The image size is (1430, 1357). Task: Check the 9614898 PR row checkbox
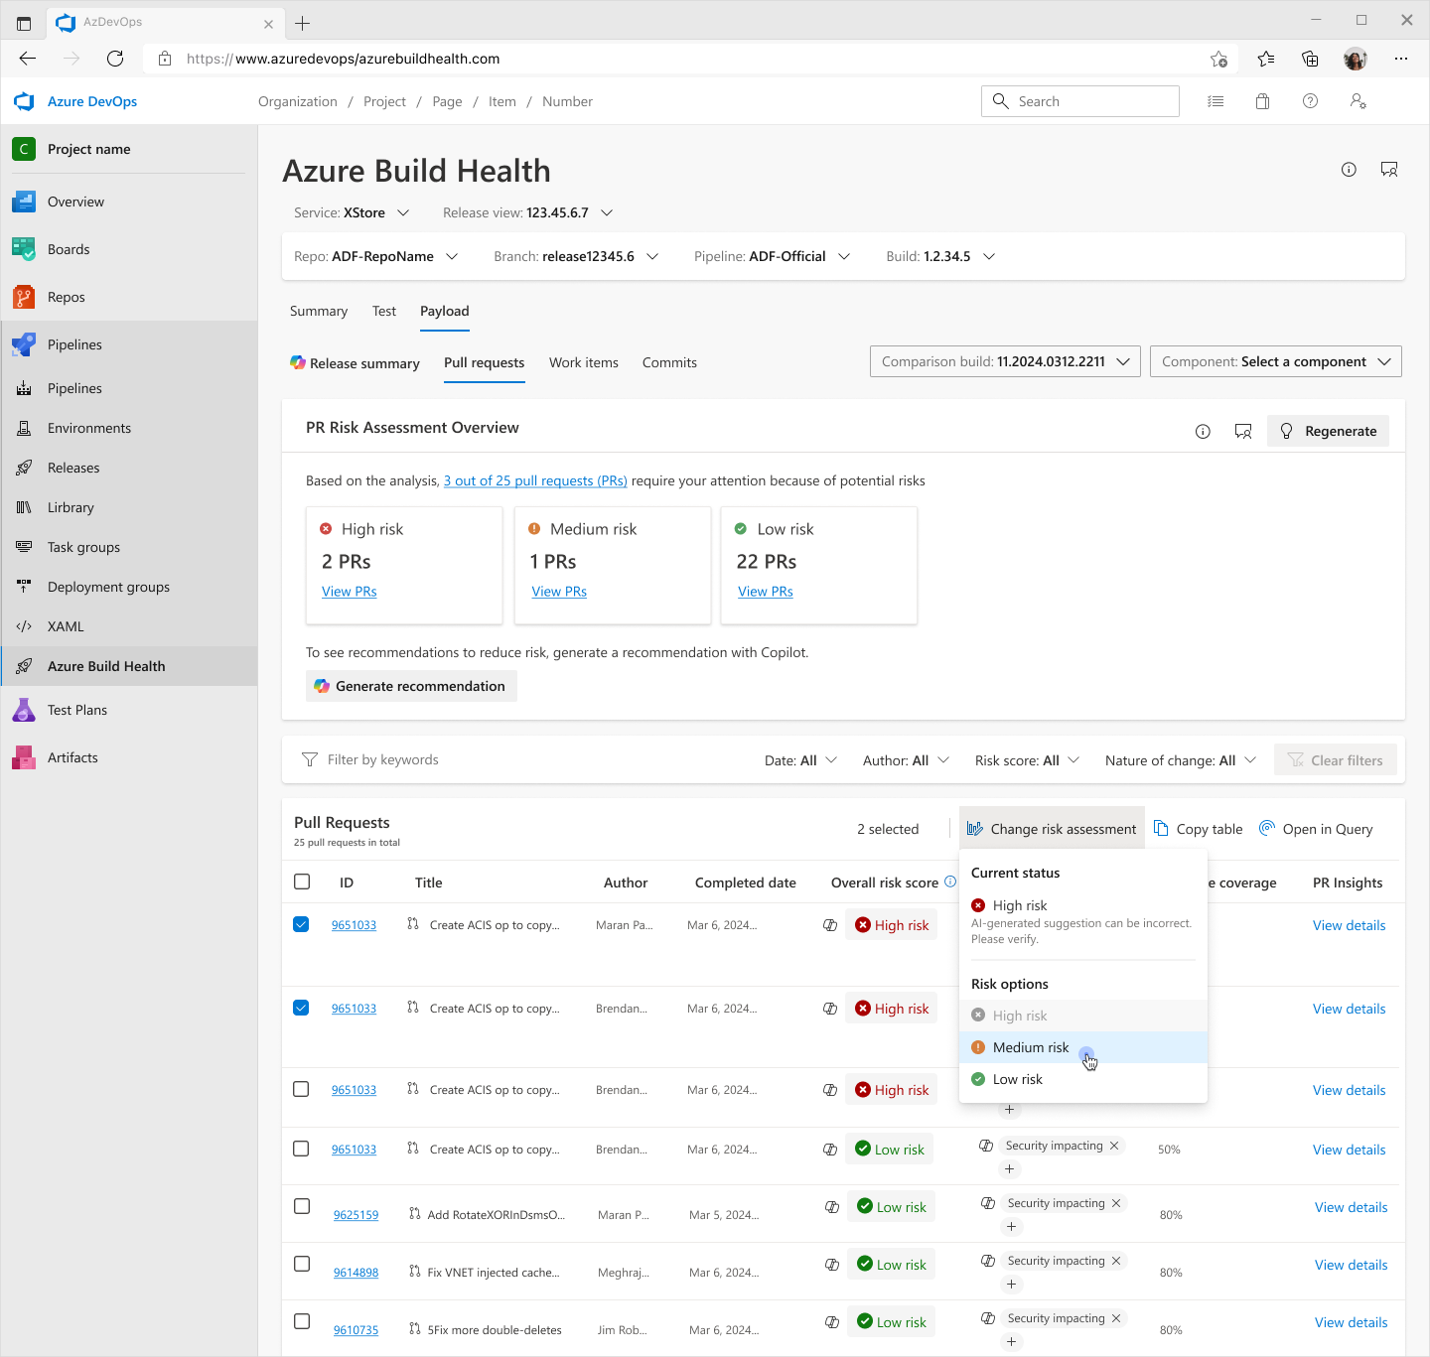[x=304, y=1264]
